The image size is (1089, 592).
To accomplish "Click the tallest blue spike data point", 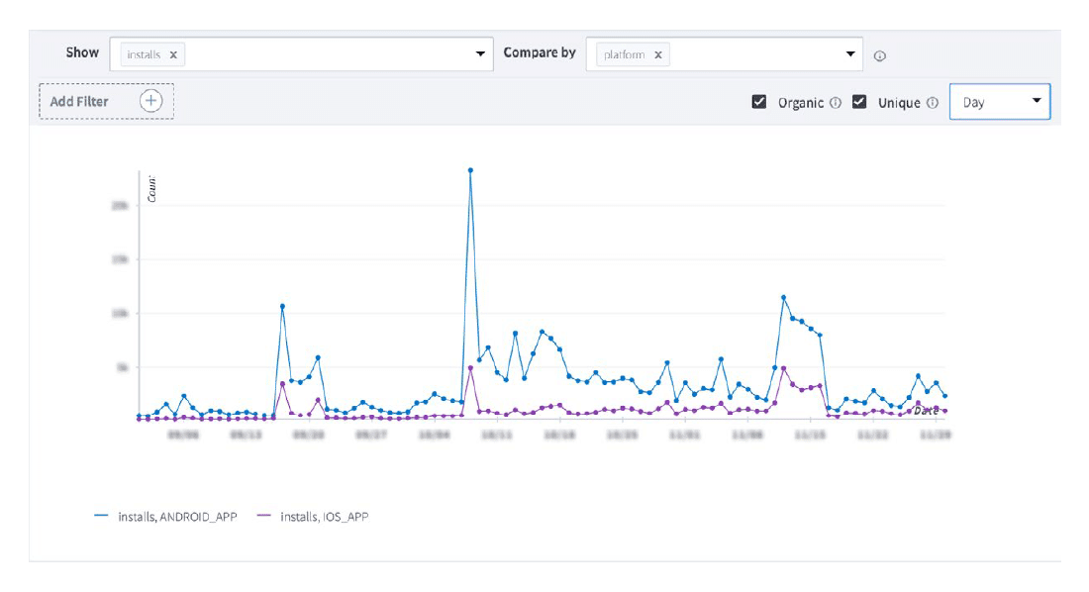I will [469, 169].
